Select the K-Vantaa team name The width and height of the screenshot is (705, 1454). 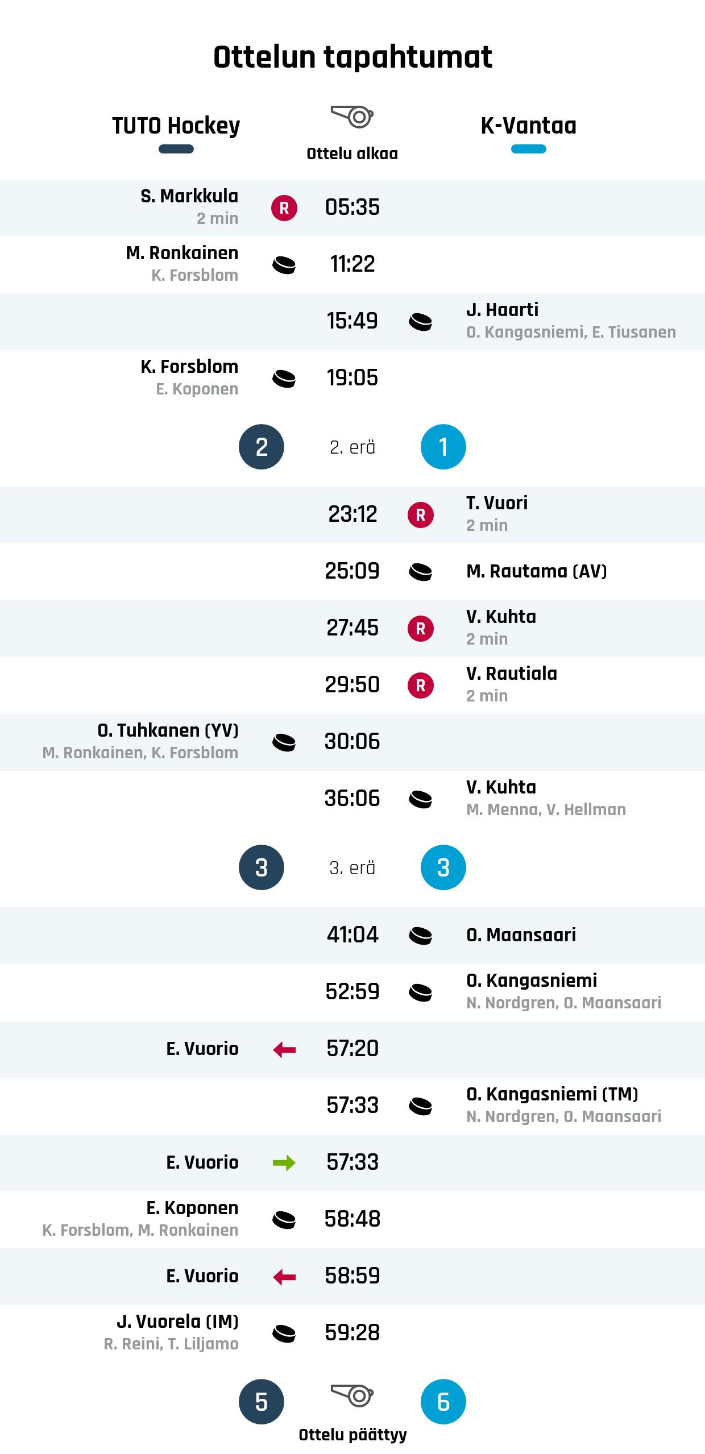click(529, 126)
